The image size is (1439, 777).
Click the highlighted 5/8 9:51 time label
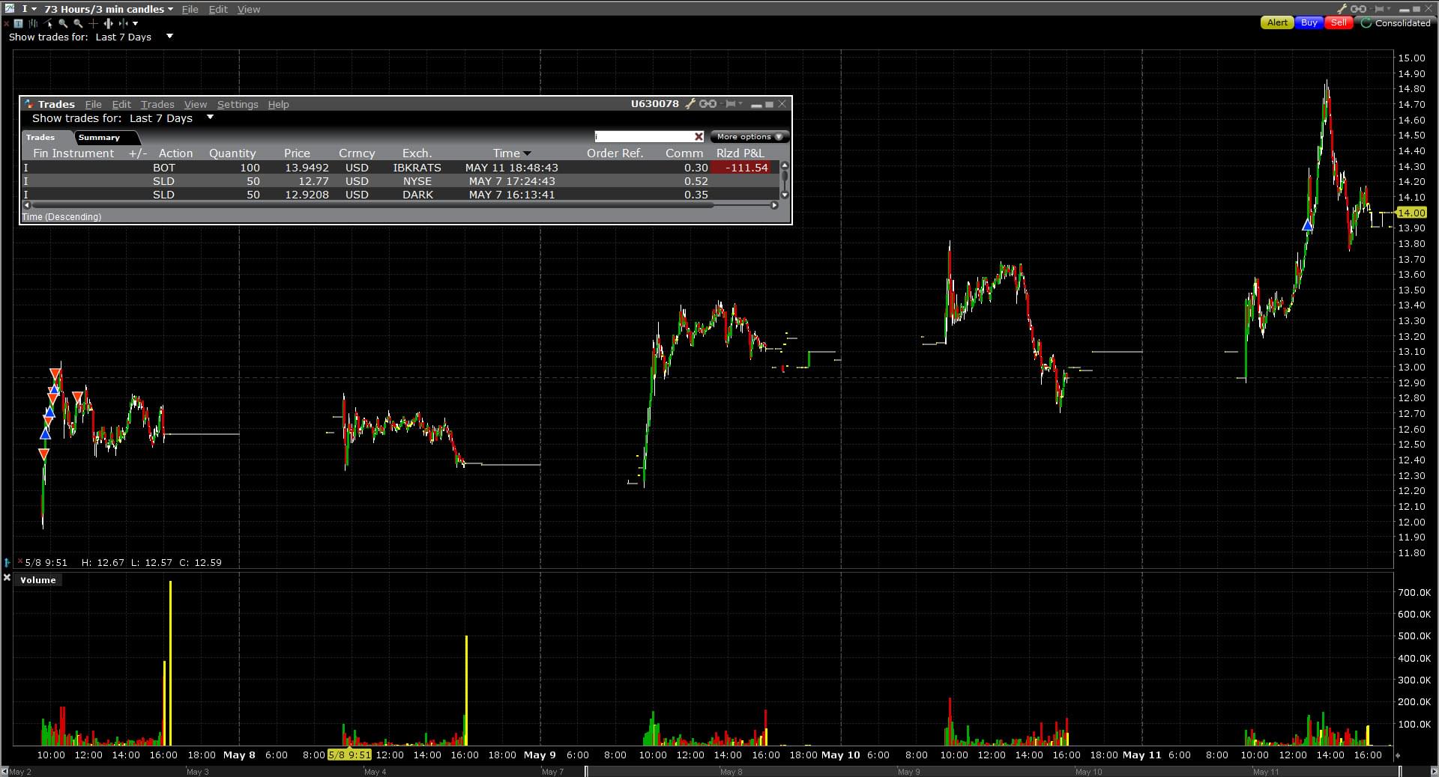coord(349,755)
